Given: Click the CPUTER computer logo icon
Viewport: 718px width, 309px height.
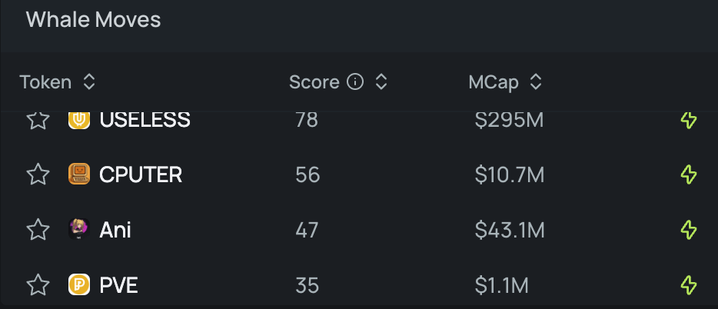Looking at the screenshot, I should tap(79, 174).
